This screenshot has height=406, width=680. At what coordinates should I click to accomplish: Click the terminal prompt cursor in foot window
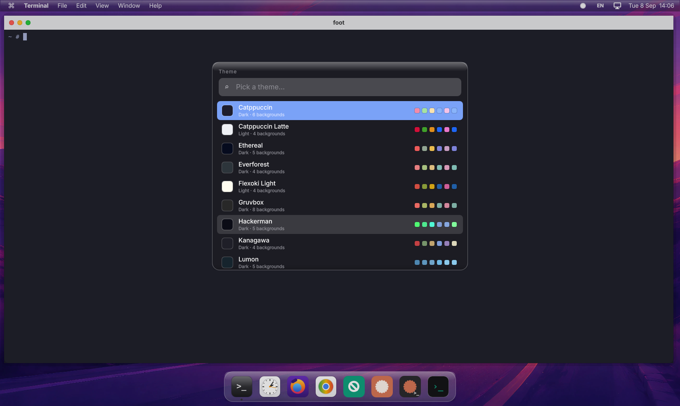click(25, 37)
